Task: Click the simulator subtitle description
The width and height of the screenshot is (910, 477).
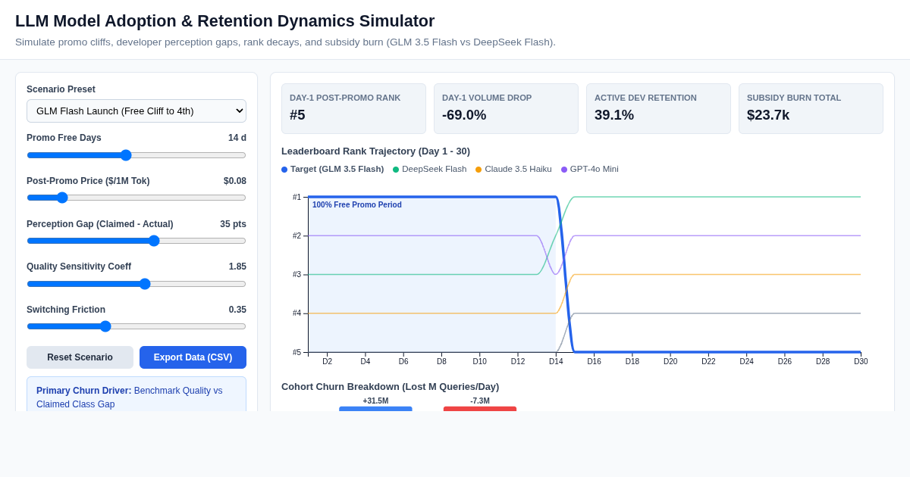Action: [x=285, y=42]
